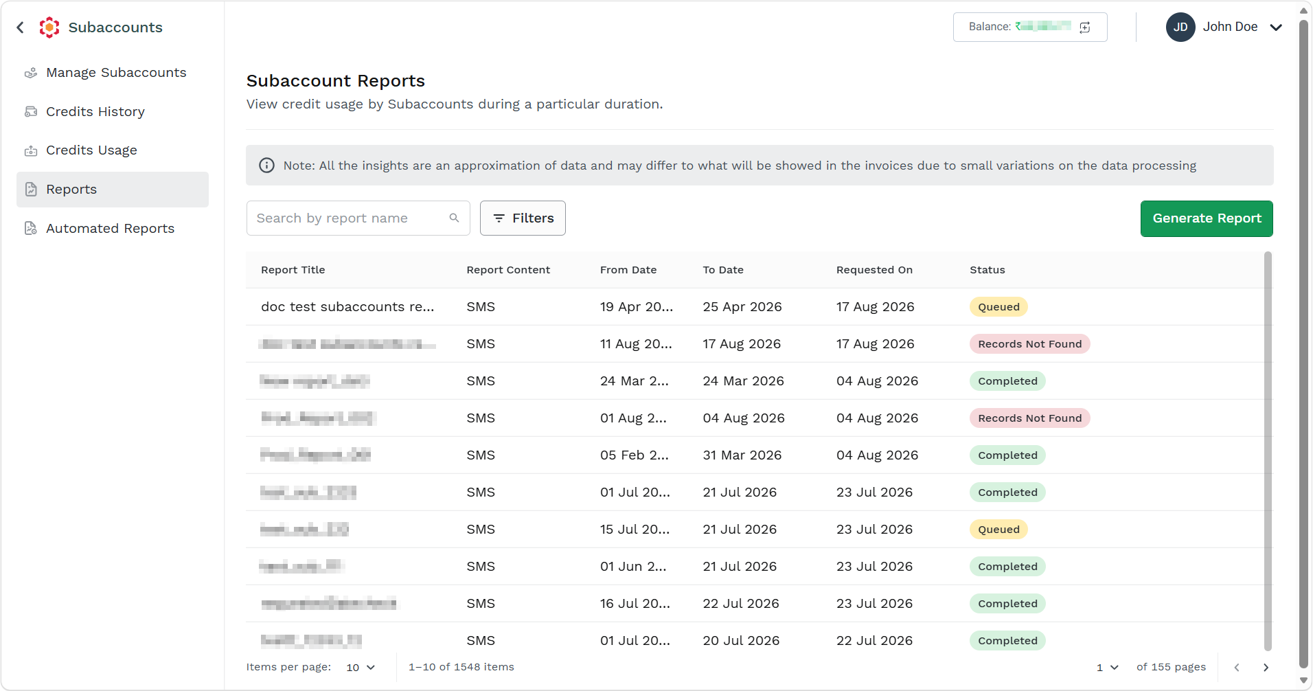Click the info icon in the note banner
Screen dimensions: 1313x691
point(266,166)
